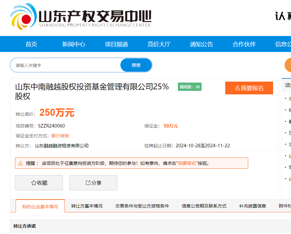Open the 新闻中心 navigation item
This screenshot has width=291, height=234.
(x=74, y=44)
